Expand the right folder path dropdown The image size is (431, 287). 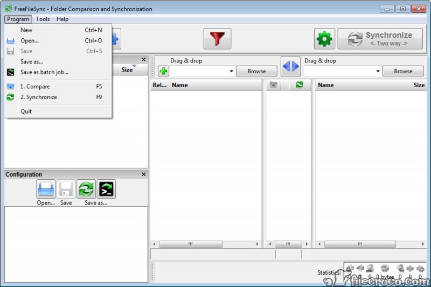coord(378,71)
